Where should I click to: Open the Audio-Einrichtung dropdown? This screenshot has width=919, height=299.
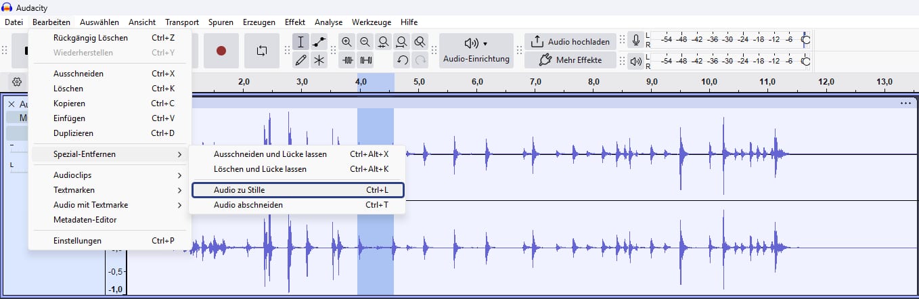(x=476, y=51)
